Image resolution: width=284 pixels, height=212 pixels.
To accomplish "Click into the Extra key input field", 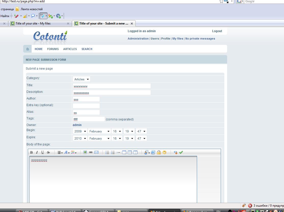I will (x=86, y=105).
